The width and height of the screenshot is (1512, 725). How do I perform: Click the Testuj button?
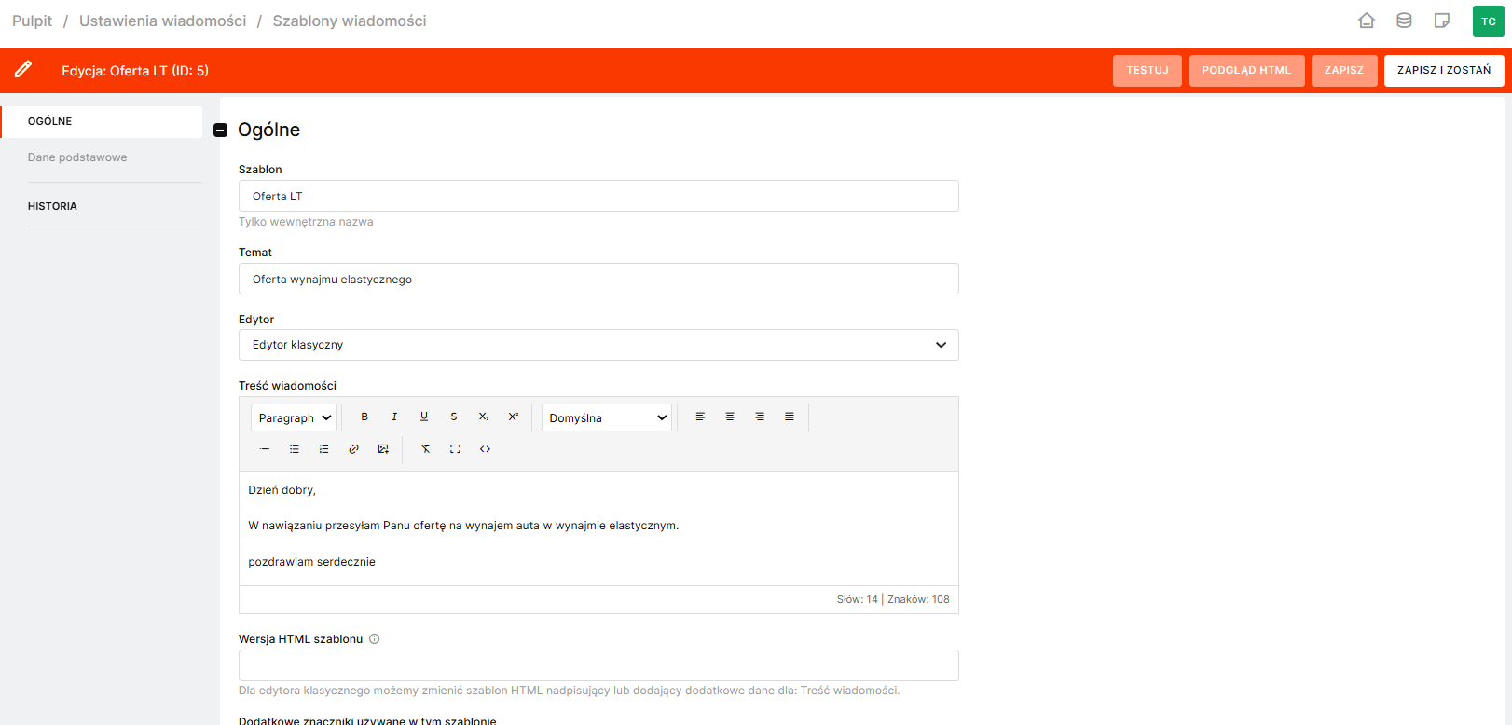coord(1147,71)
